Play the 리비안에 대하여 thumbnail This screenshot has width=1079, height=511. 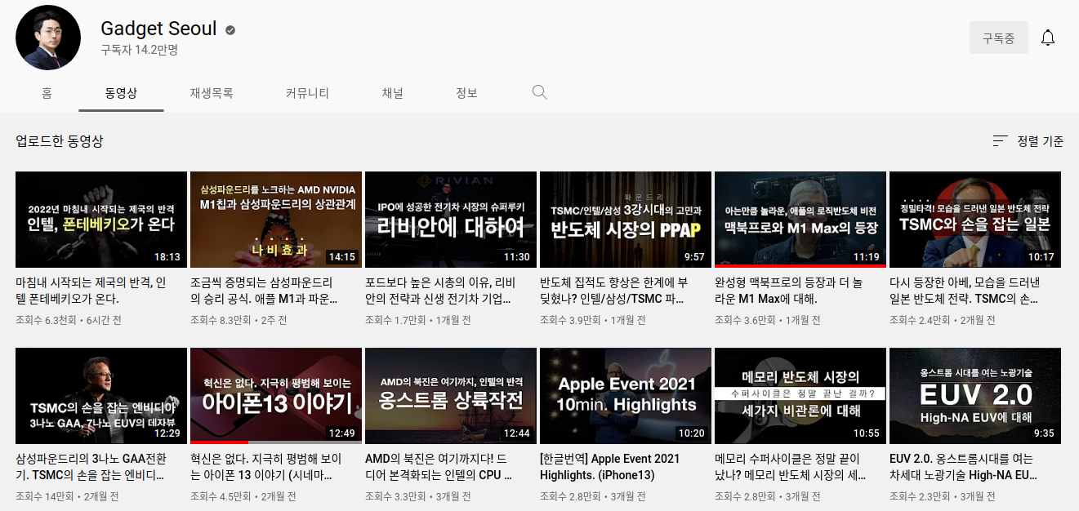pos(451,220)
